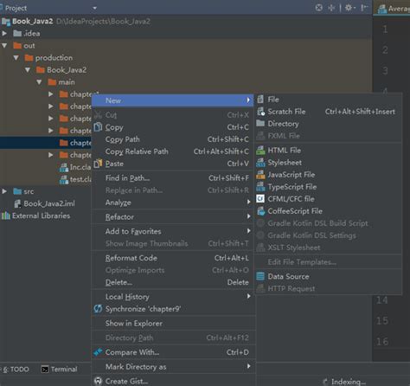The width and height of the screenshot is (410, 386).
Task: Create a new TypeScript File
Action: click(329, 187)
